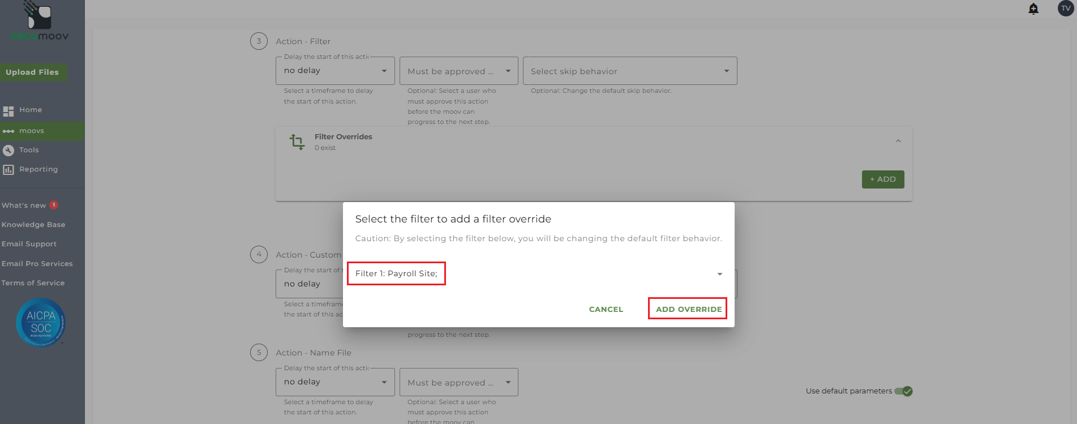This screenshot has height=424, width=1077.
Task: Click CANCEL in the dialog
Action: tap(606, 309)
